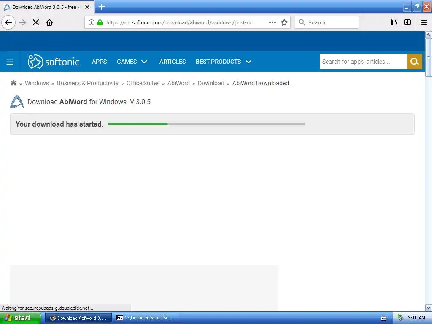The height and width of the screenshot is (324, 432).
Task: Open the browser home page icon
Action: click(x=49, y=22)
